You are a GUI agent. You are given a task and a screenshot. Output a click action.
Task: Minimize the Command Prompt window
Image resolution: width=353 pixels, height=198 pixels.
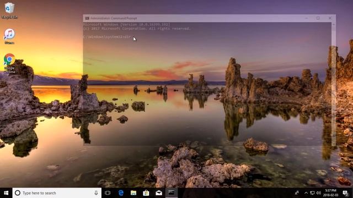tap(307, 18)
